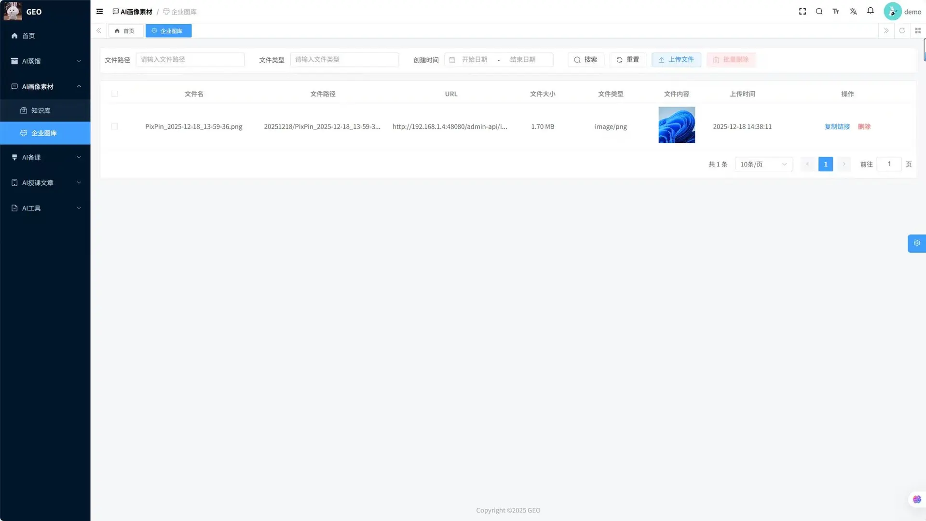Click the URL cell http://192.168.1.4:48080

point(449,127)
